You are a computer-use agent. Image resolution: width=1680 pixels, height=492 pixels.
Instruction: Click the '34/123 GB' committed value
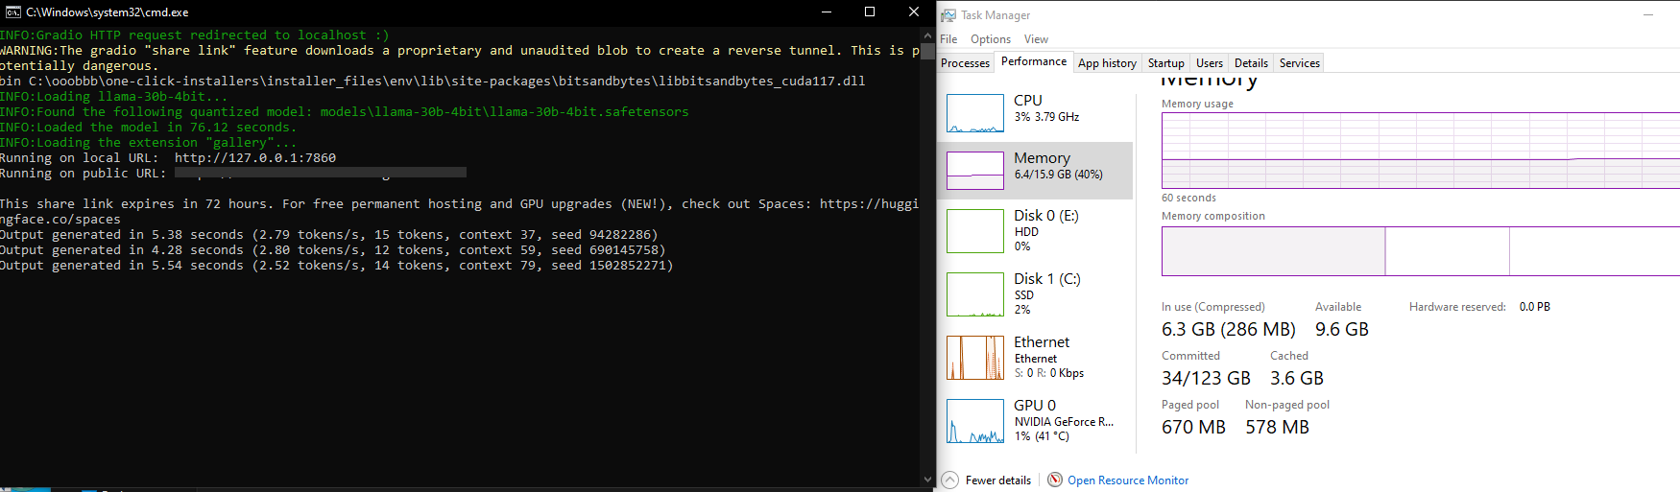pos(1206,379)
